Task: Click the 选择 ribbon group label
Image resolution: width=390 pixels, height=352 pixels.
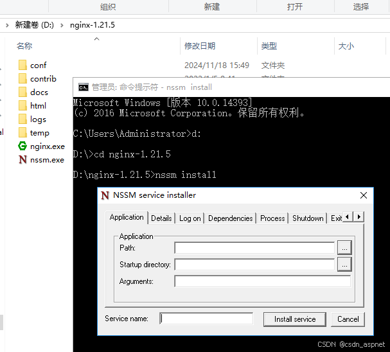Action: click(361, 6)
